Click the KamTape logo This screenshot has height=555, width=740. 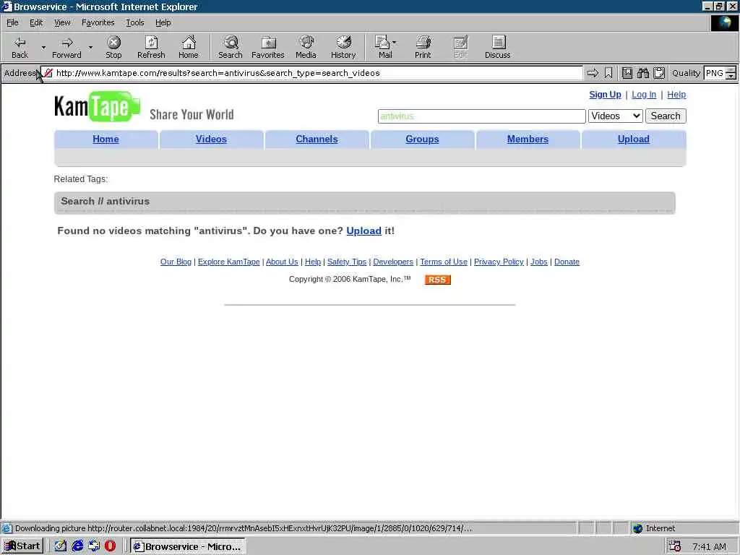tap(97, 107)
